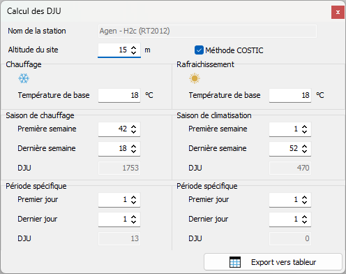Click the sun cooling icon
Image resolution: width=346 pixels, height=274 pixels.
coord(195,78)
